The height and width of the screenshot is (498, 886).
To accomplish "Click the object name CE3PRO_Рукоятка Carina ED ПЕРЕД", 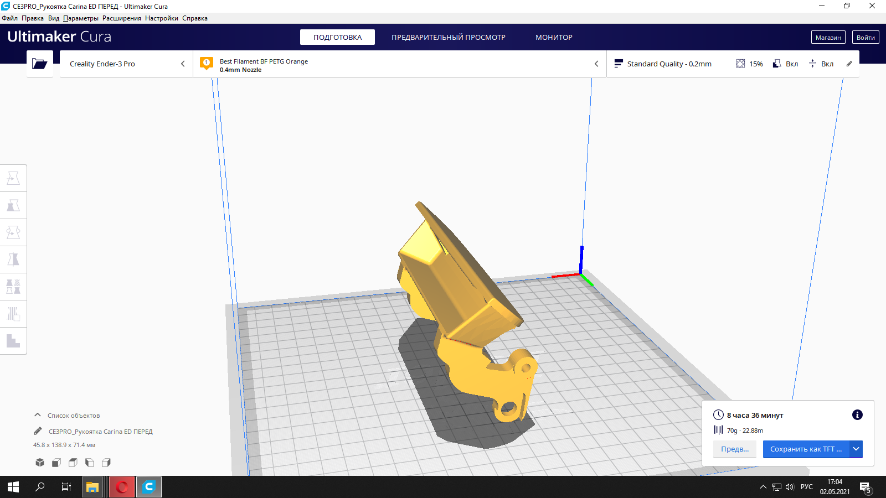I will pyautogui.click(x=101, y=432).
